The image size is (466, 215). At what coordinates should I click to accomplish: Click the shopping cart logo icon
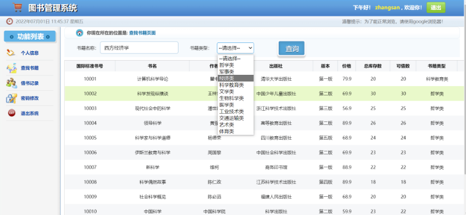[18, 8]
